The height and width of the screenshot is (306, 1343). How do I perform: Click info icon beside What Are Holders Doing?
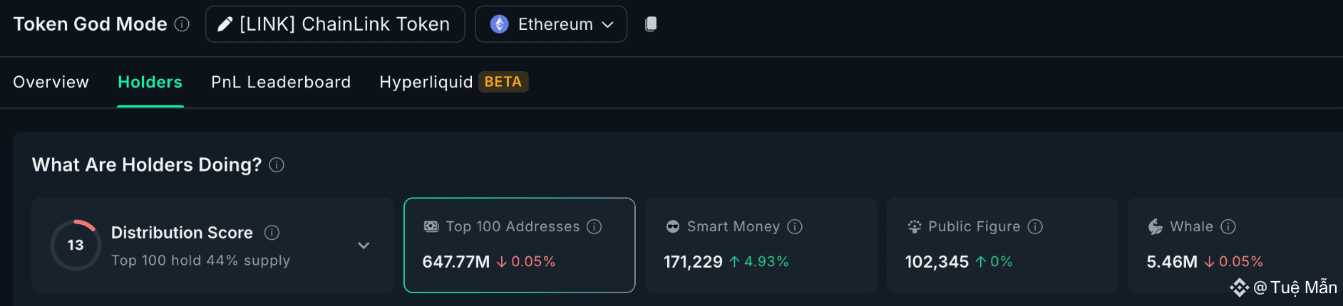pyautogui.click(x=277, y=165)
